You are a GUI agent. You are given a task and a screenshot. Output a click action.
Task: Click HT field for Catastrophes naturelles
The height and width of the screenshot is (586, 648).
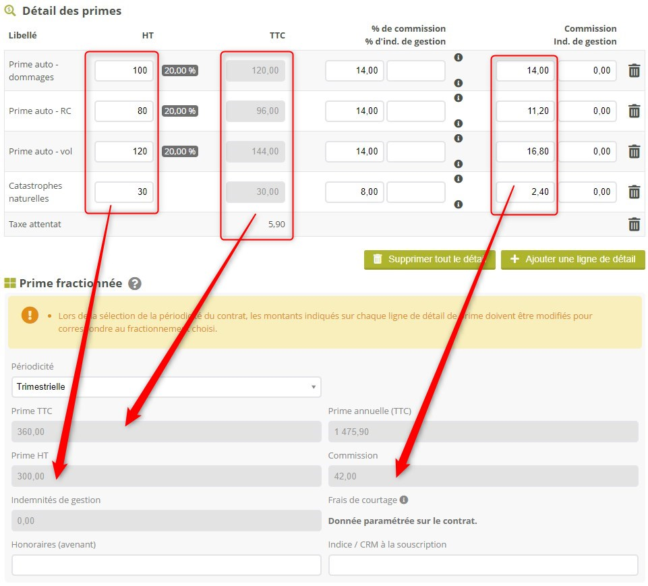coord(124,192)
